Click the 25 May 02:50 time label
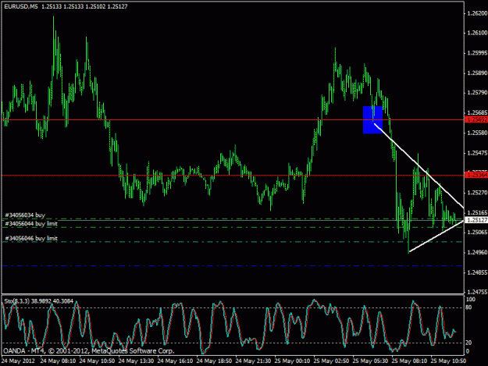This screenshot has height=366, width=488. [x=331, y=361]
